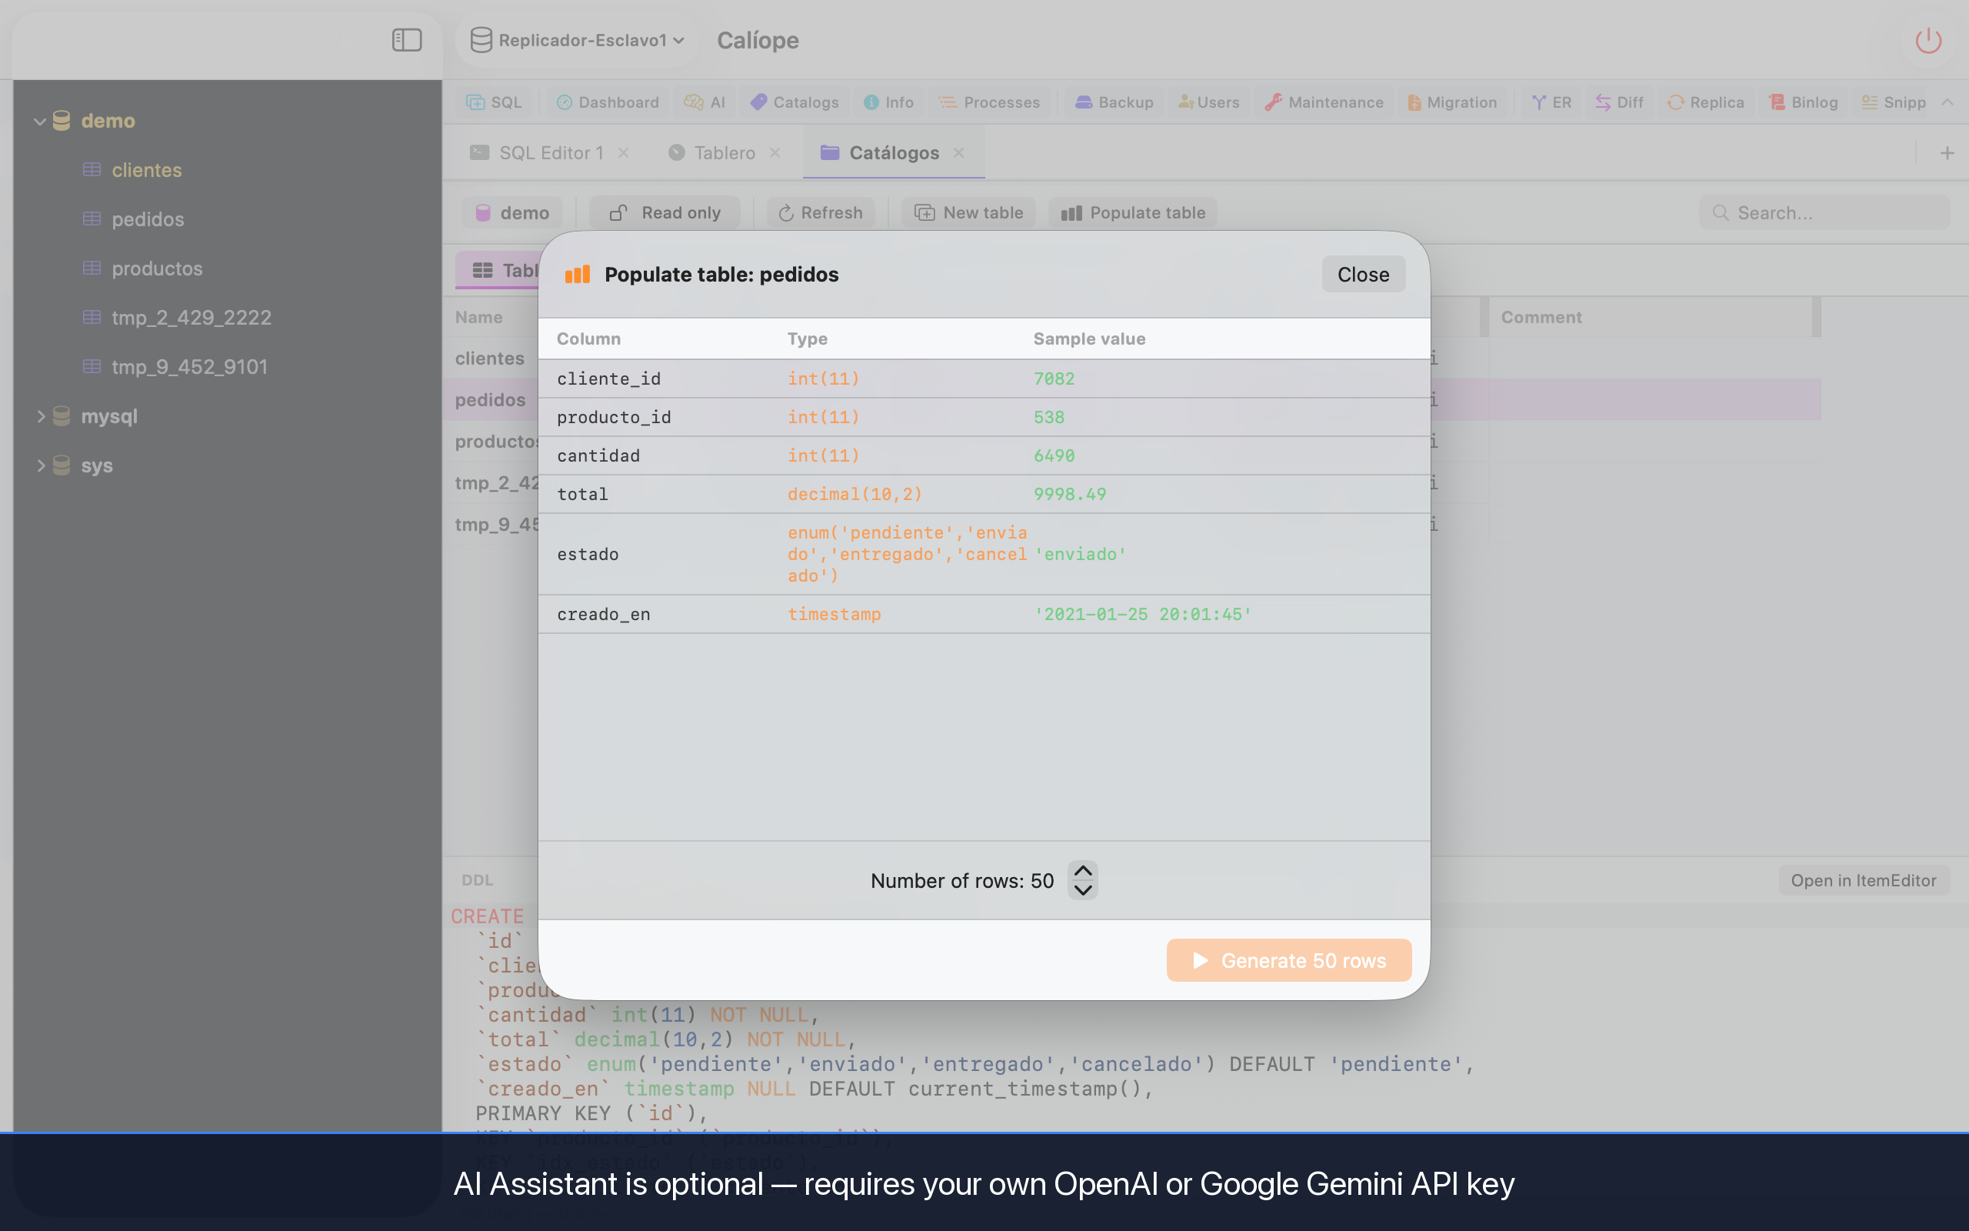This screenshot has width=1969, height=1231.
Task: Toggle the sidebar panel icon
Action: [x=407, y=40]
